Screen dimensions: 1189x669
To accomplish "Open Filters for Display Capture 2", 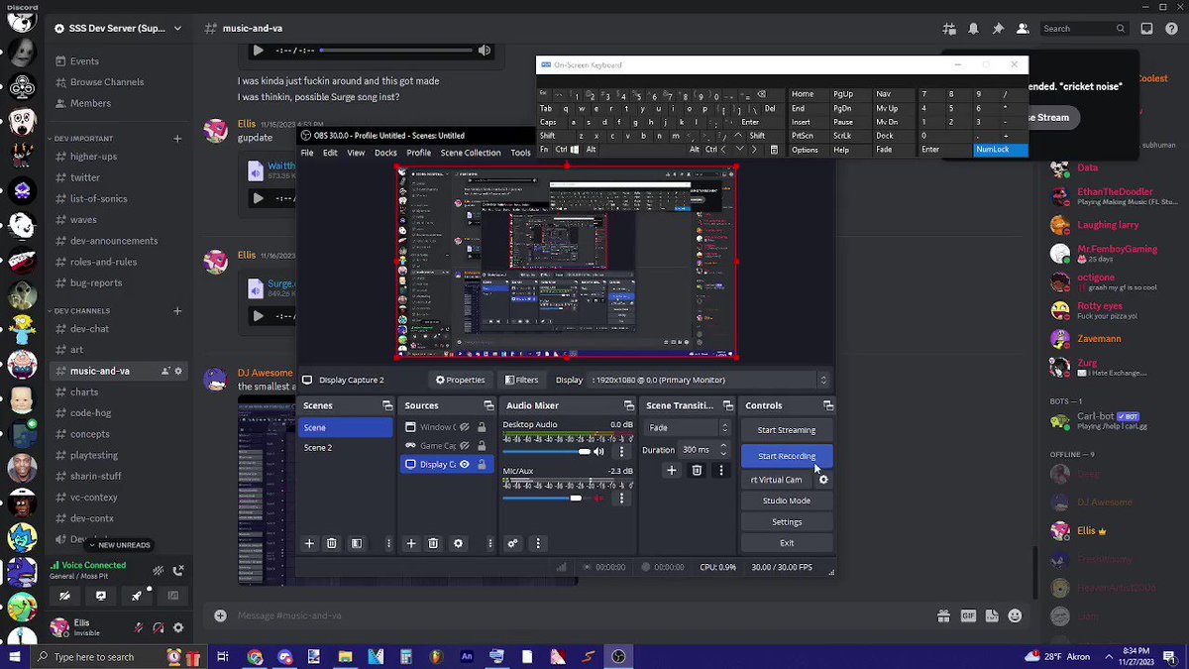I will tap(522, 380).
